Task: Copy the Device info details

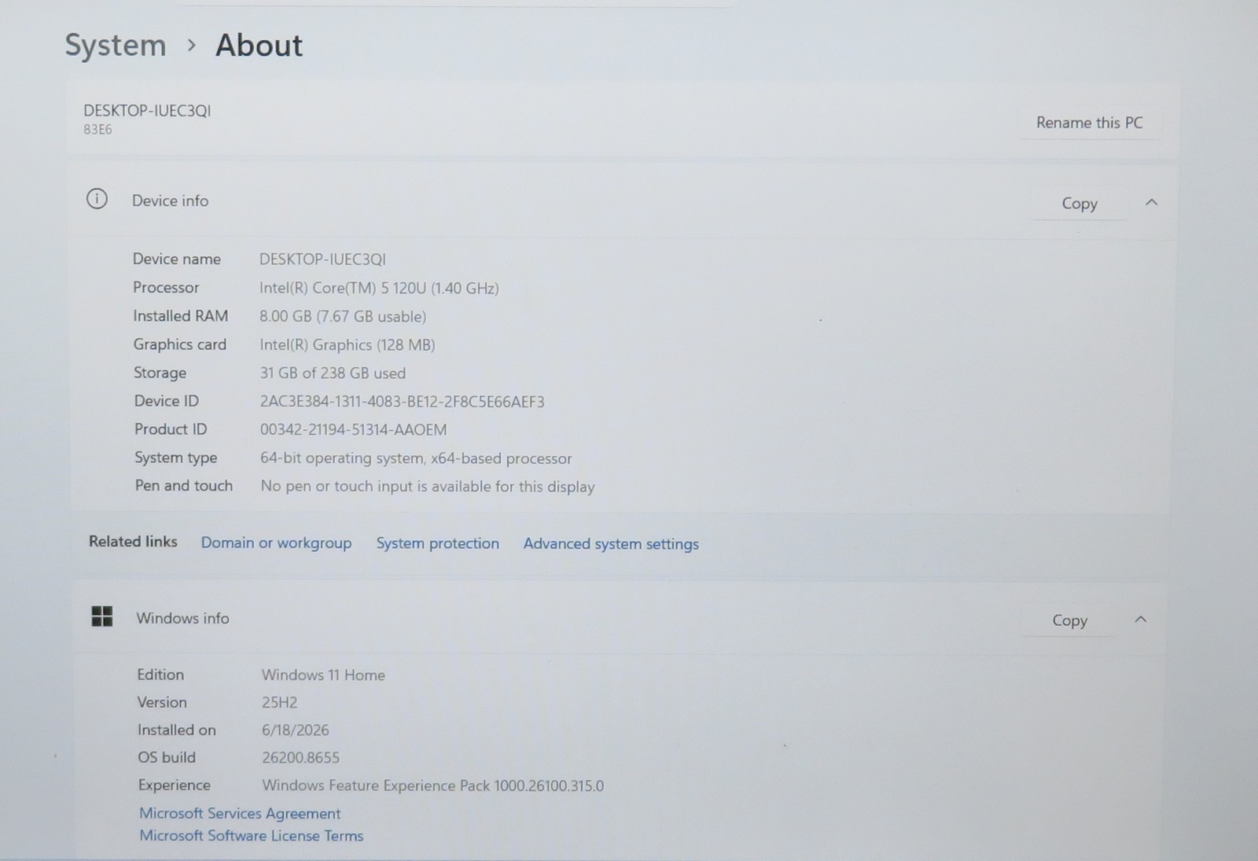Action: tap(1079, 204)
